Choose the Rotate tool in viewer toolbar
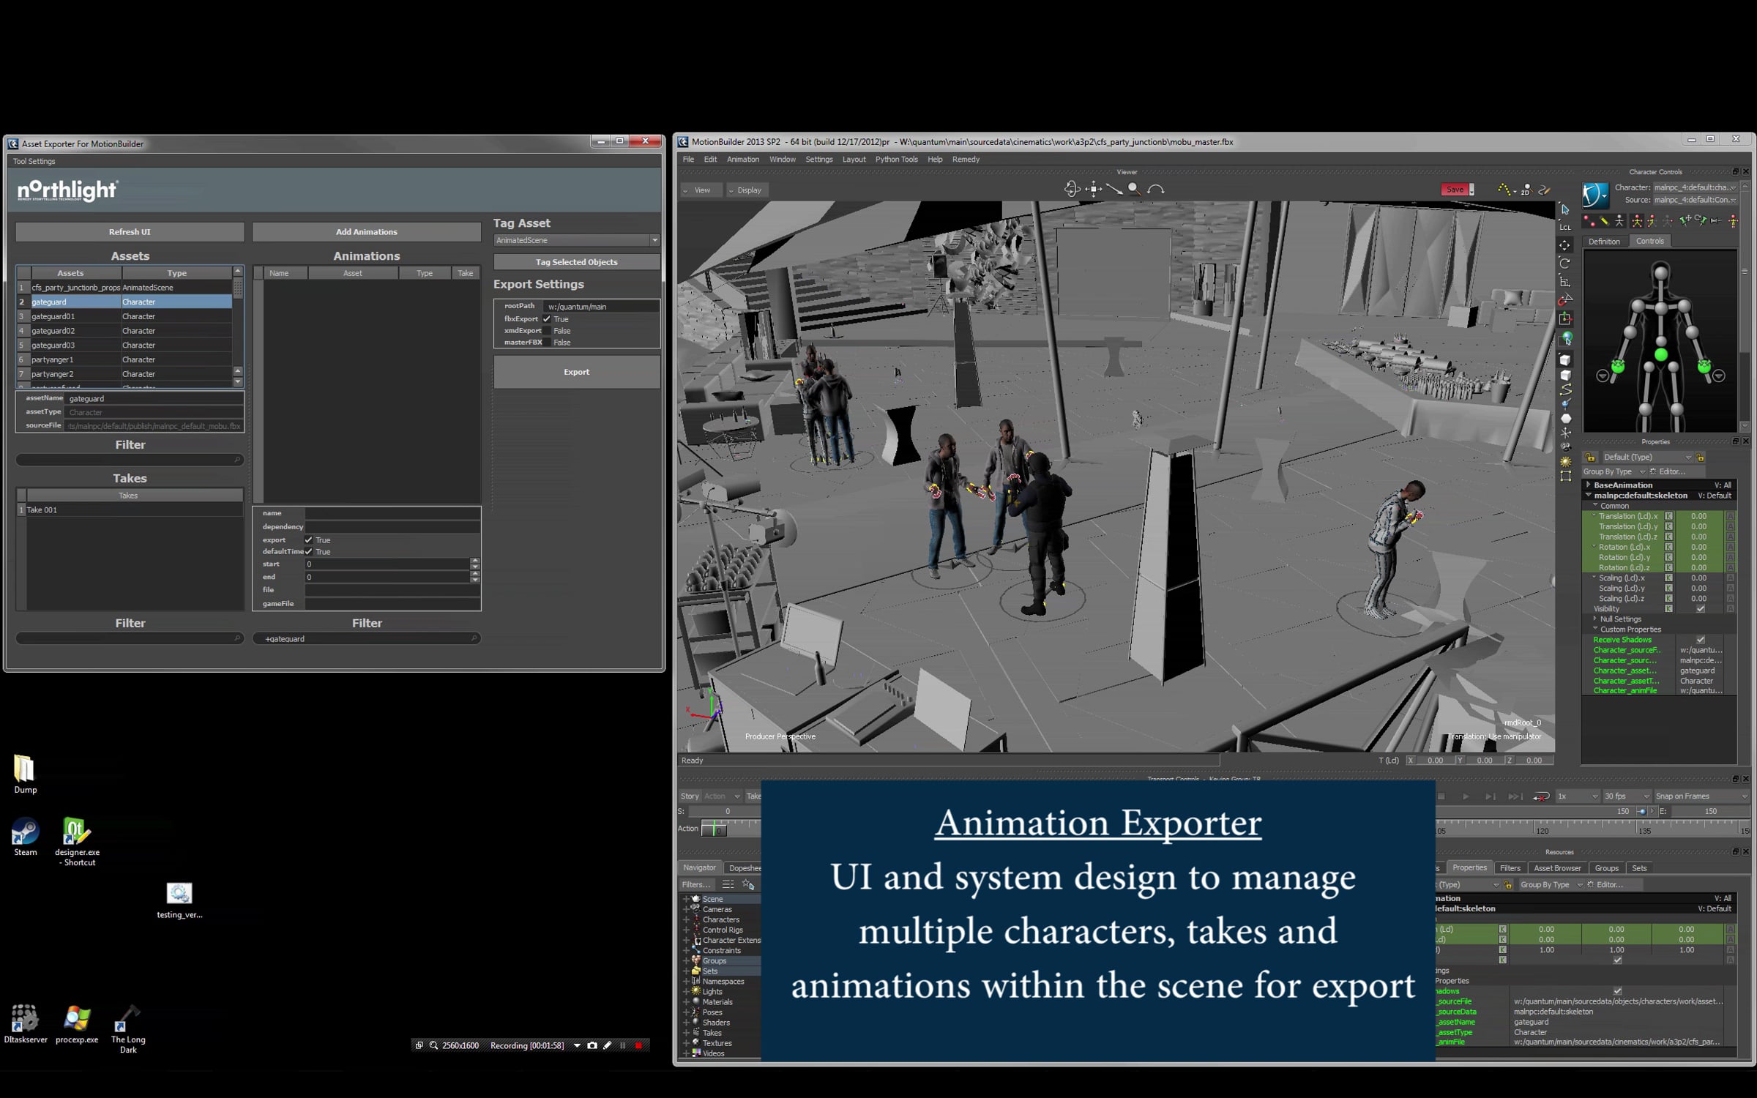1757x1098 pixels. [1565, 264]
